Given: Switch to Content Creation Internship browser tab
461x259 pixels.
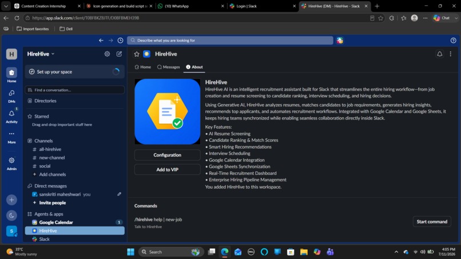Looking at the screenshot, I should pyautogui.click(x=47, y=6).
